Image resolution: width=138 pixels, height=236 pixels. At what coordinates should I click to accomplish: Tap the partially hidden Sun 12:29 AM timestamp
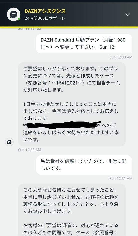click(29, 29)
